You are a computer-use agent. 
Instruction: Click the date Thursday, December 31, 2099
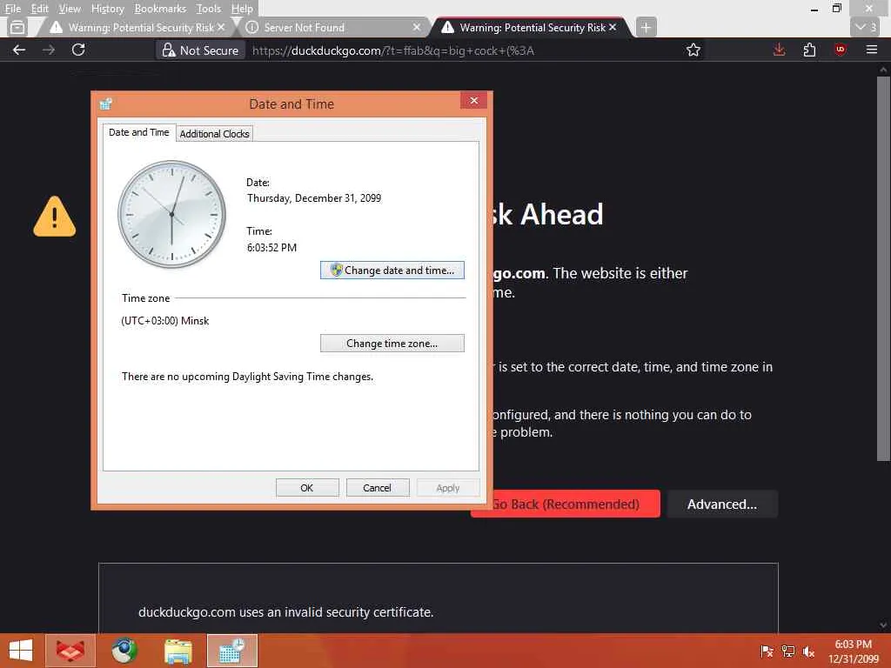point(314,198)
